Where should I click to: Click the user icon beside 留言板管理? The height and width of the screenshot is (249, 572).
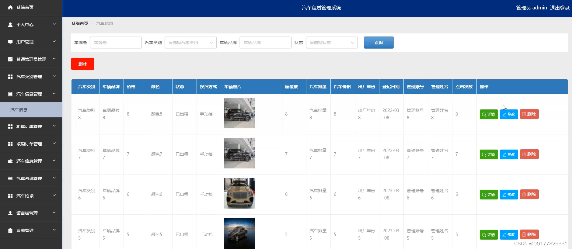[x=10, y=213]
